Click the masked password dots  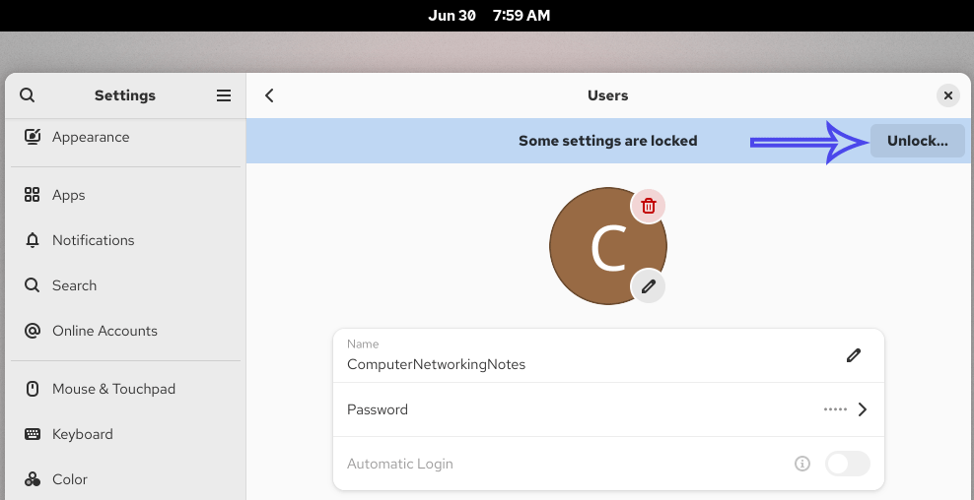click(x=835, y=409)
